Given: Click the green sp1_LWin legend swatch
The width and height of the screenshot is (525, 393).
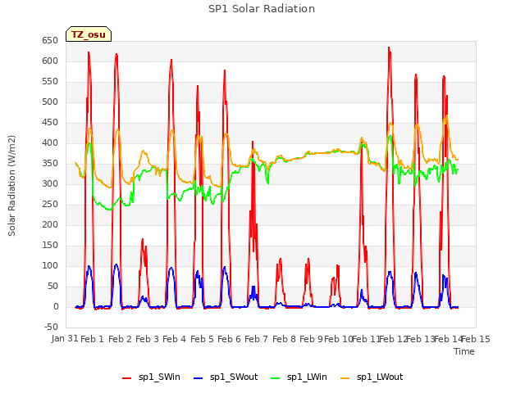Looking at the screenshot, I should click(x=275, y=378).
